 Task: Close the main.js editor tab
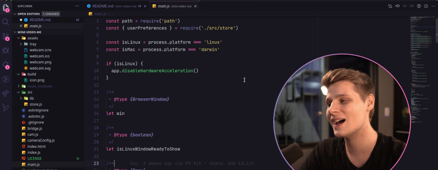(x=195, y=6)
